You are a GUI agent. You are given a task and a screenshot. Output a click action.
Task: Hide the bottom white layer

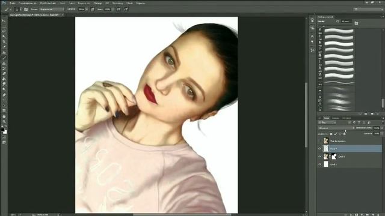click(x=319, y=164)
